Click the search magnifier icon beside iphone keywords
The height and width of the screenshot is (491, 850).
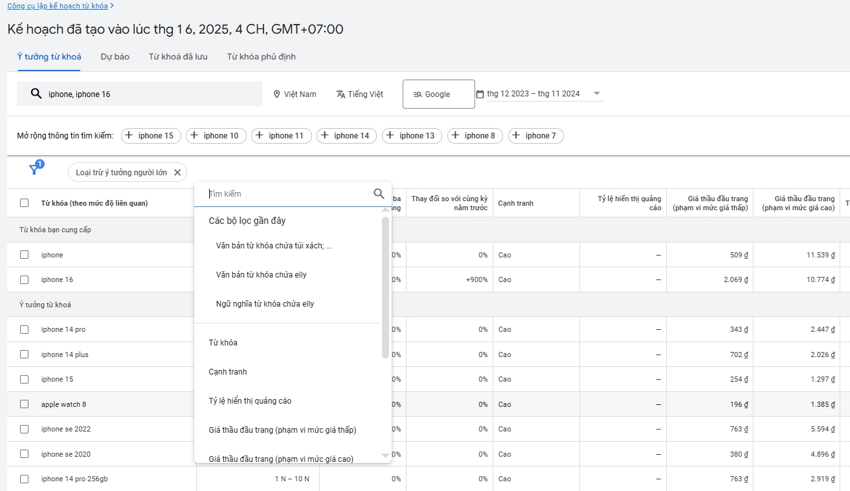tap(36, 94)
